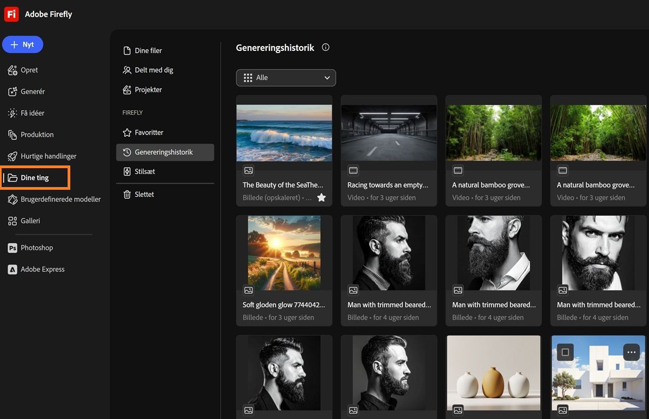The width and height of the screenshot is (649, 419).
Task: Click image type icon on Beauty of the Sea card
Action: (x=248, y=170)
